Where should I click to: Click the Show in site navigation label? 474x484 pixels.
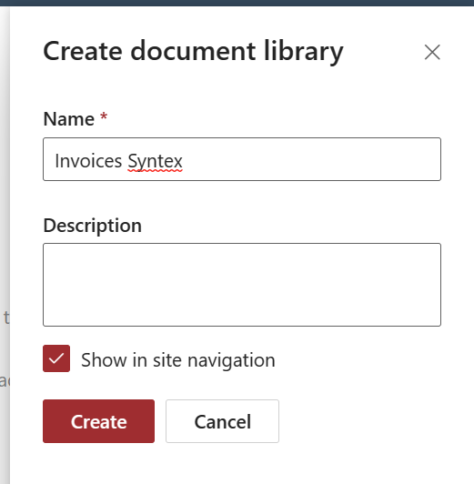point(178,360)
